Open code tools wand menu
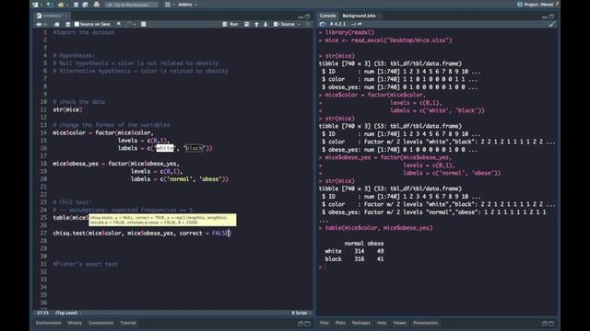Viewport: 590px width, 331px height. click(x=130, y=24)
